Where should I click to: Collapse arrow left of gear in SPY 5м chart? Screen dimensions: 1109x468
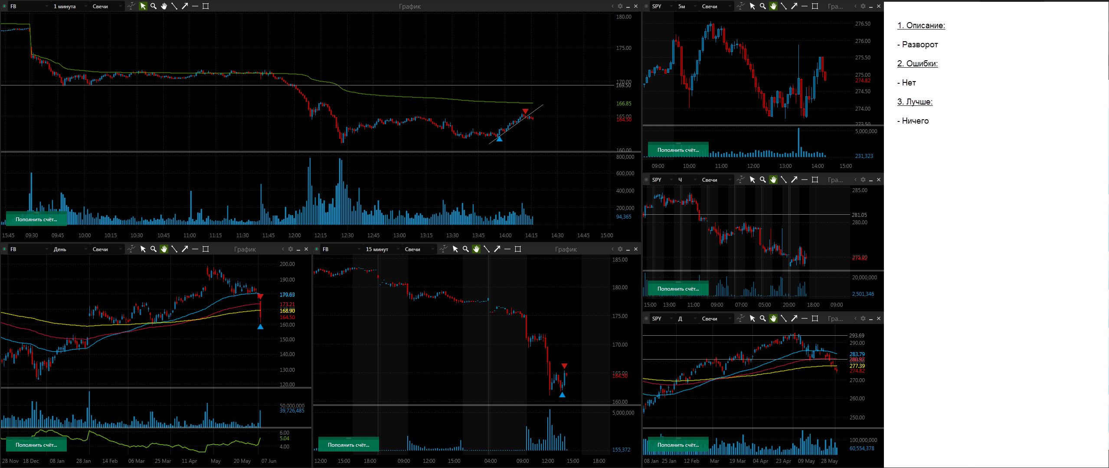[x=855, y=6]
